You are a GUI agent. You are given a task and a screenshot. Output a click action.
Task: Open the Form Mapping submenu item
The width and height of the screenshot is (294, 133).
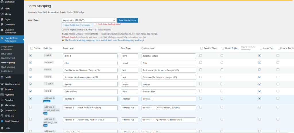coord(8,63)
